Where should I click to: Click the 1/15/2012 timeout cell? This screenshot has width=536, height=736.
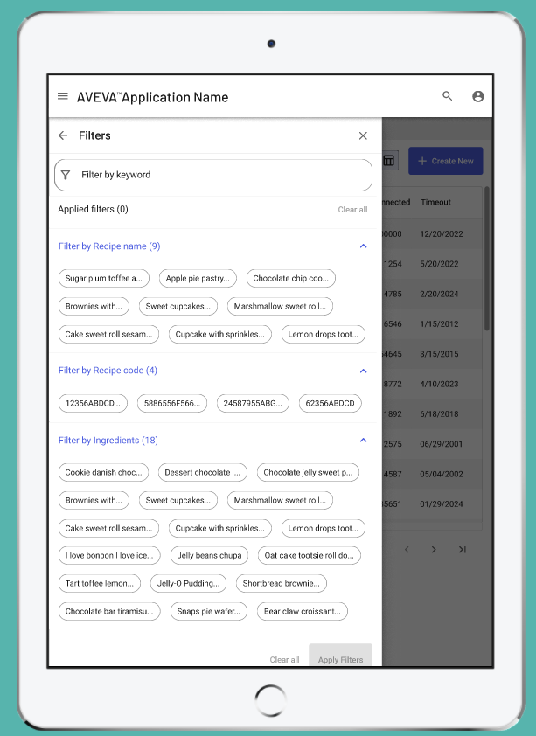439,324
